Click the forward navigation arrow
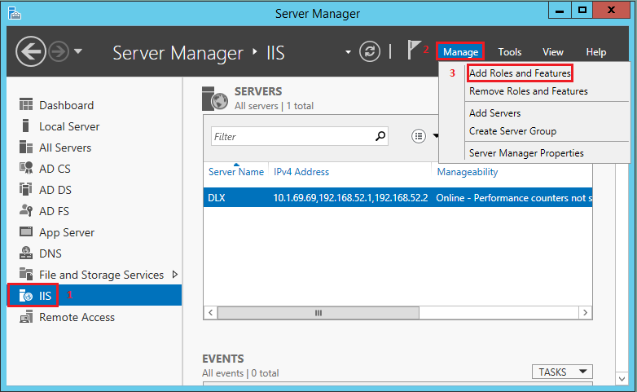Image resolution: width=637 pixels, height=392 pixels. click(59, 52)
